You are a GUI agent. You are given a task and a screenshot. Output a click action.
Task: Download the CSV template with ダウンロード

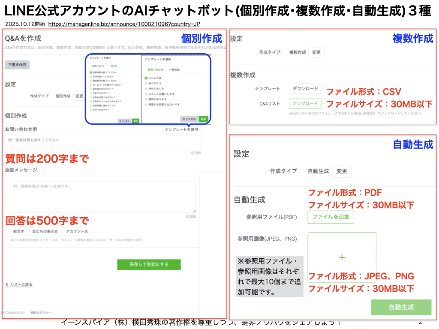305,89
